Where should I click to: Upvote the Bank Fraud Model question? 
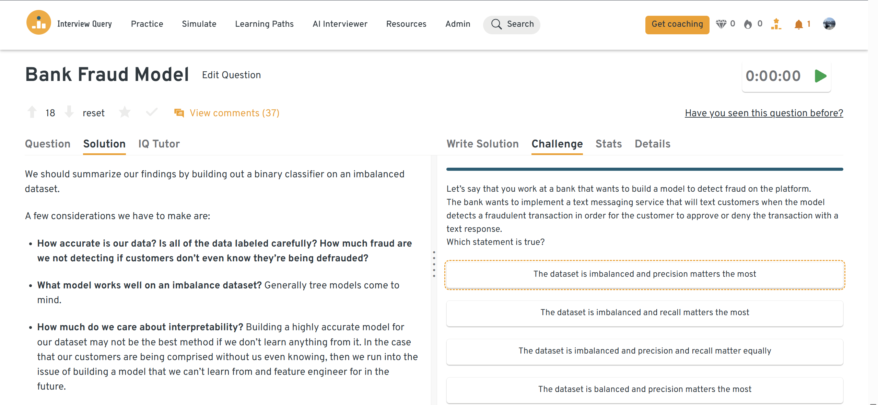[x=32, y=112]
